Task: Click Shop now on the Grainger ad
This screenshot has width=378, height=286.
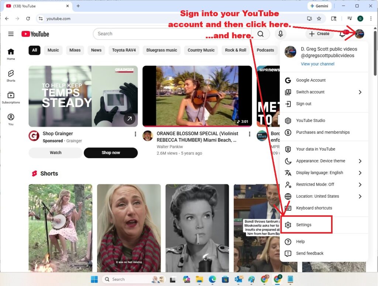Action: (x=111, y=153)
